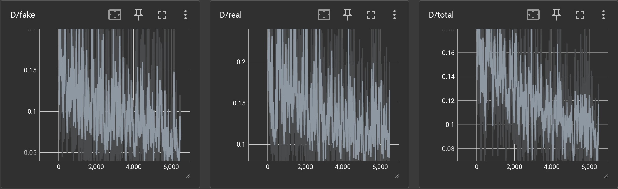The height and width of the screenshot is (189, 618).
Task: Fit domain to data on D/real card
Action: [x=324, y=15]
